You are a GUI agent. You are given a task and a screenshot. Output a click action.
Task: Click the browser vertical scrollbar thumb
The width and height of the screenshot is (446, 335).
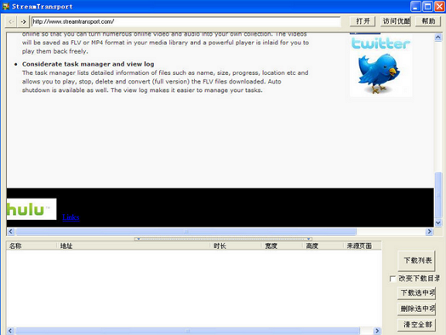[438, 195]
